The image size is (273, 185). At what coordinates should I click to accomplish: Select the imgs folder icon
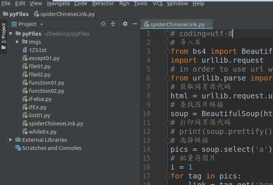click(x=25, y=42)
